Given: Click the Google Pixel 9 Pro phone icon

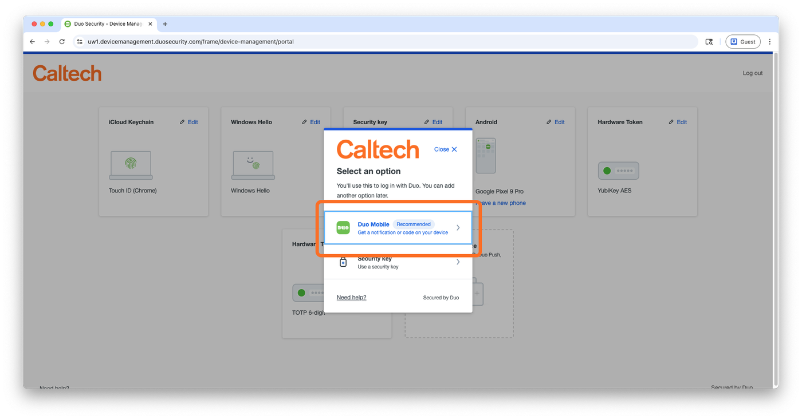Looking at the screenshot, I should click(x=486, y=156).
